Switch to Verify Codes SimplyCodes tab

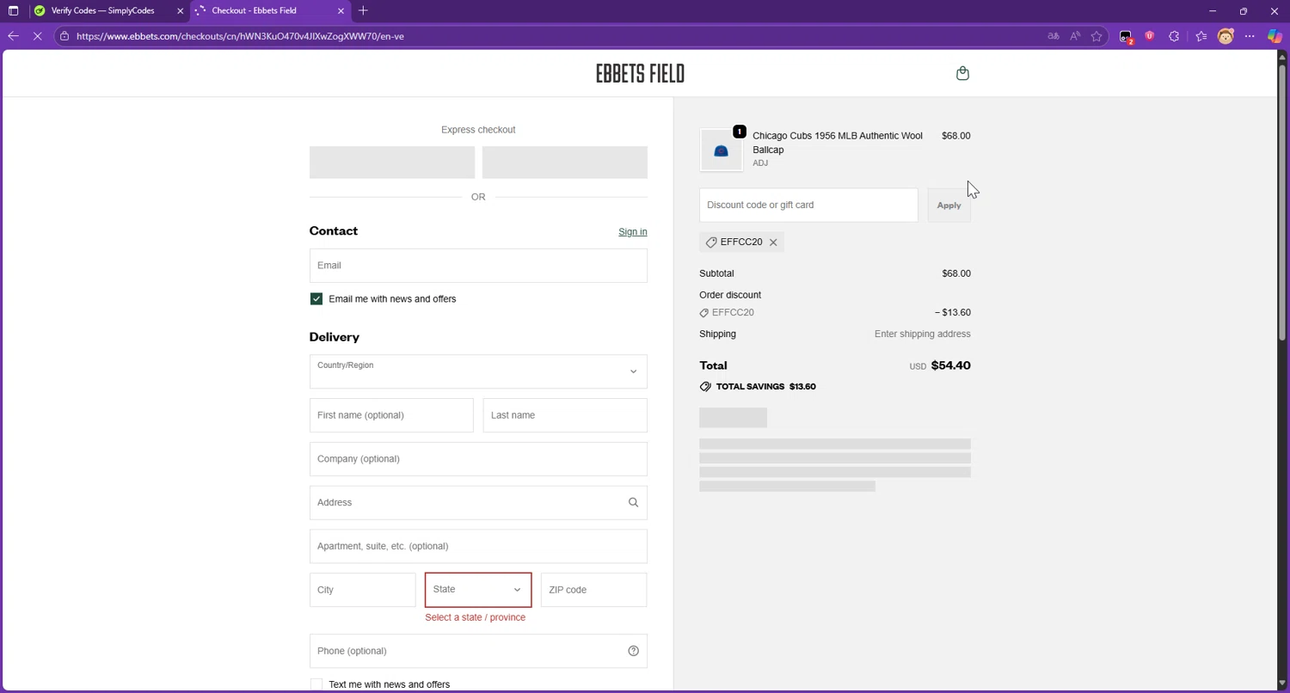tap(107, 11)
